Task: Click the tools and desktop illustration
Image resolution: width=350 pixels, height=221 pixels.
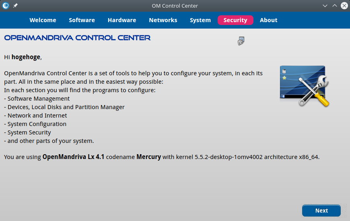Action: [x=305, y=86]
